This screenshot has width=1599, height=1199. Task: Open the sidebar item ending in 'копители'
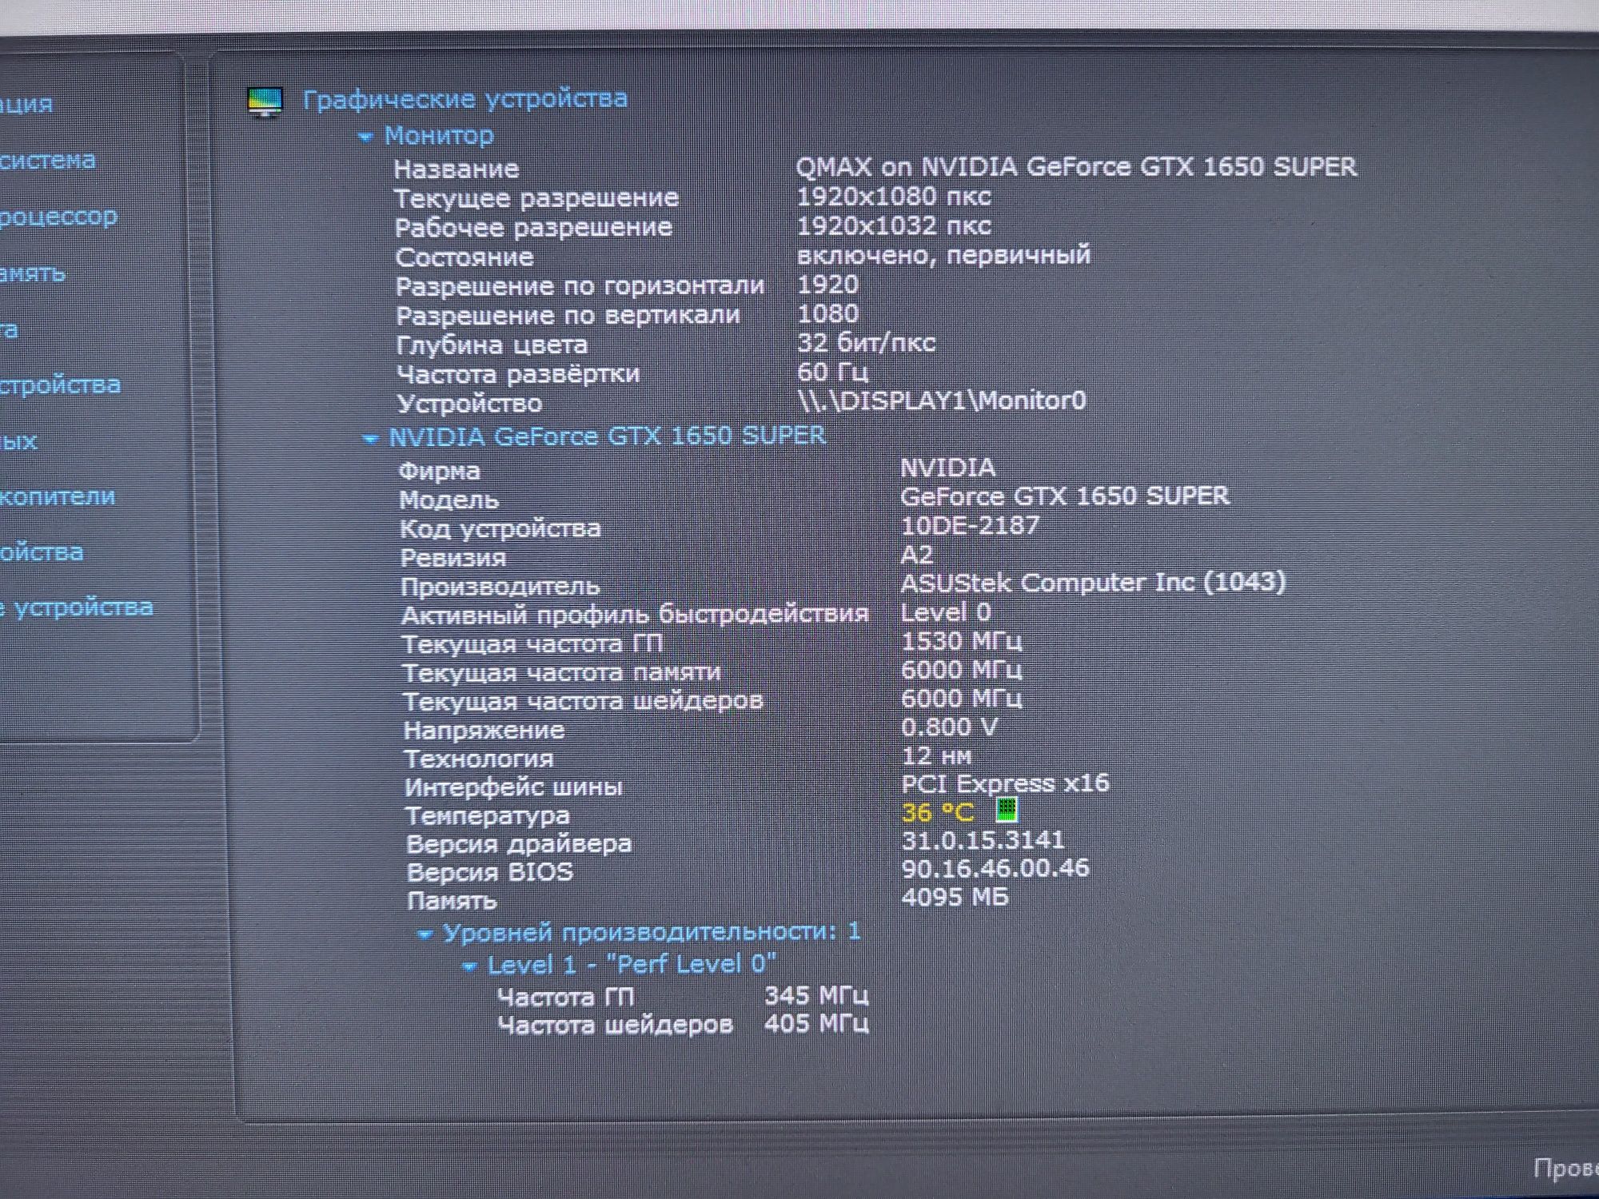tap(58, 496)
